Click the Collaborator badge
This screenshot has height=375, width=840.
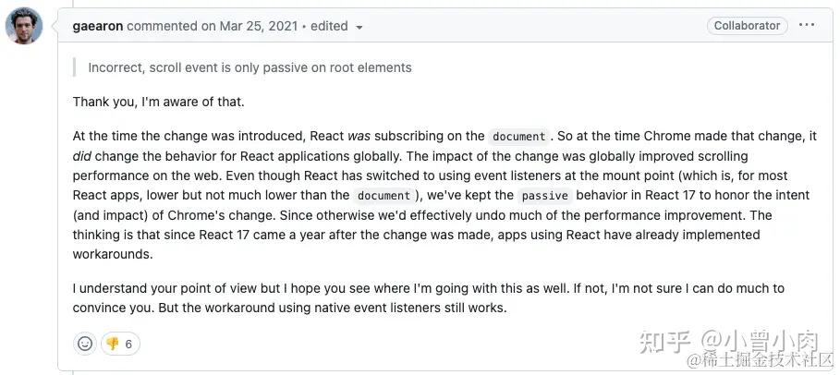747,26
